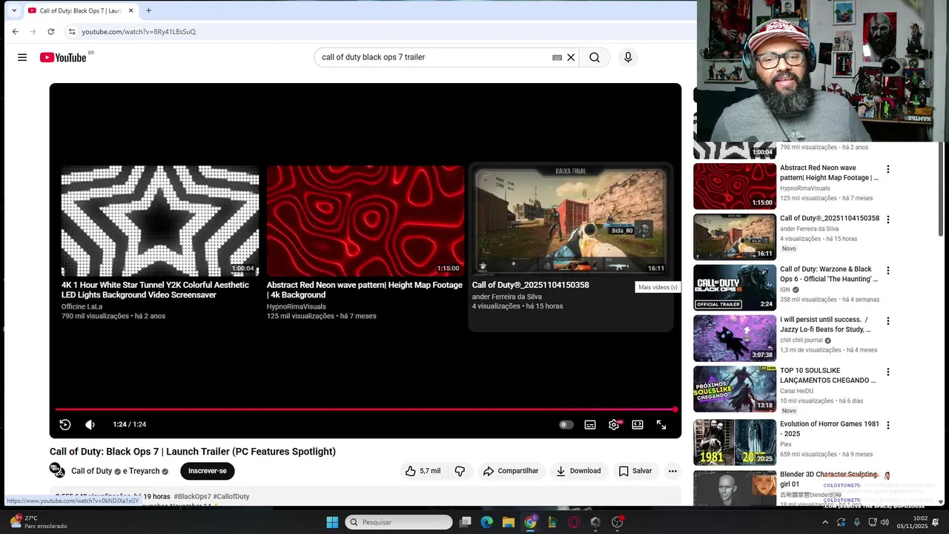
Task: Open player settings gear
Action: tap(614, 424)
